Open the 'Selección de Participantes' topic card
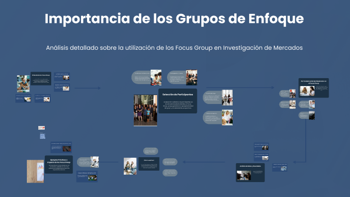The height and width of the screenshot is (197, 350). (x=177, y=101)
